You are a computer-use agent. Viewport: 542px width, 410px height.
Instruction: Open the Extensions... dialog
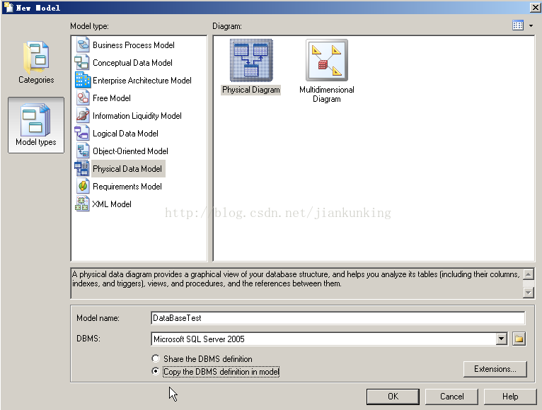pos(495,369)
